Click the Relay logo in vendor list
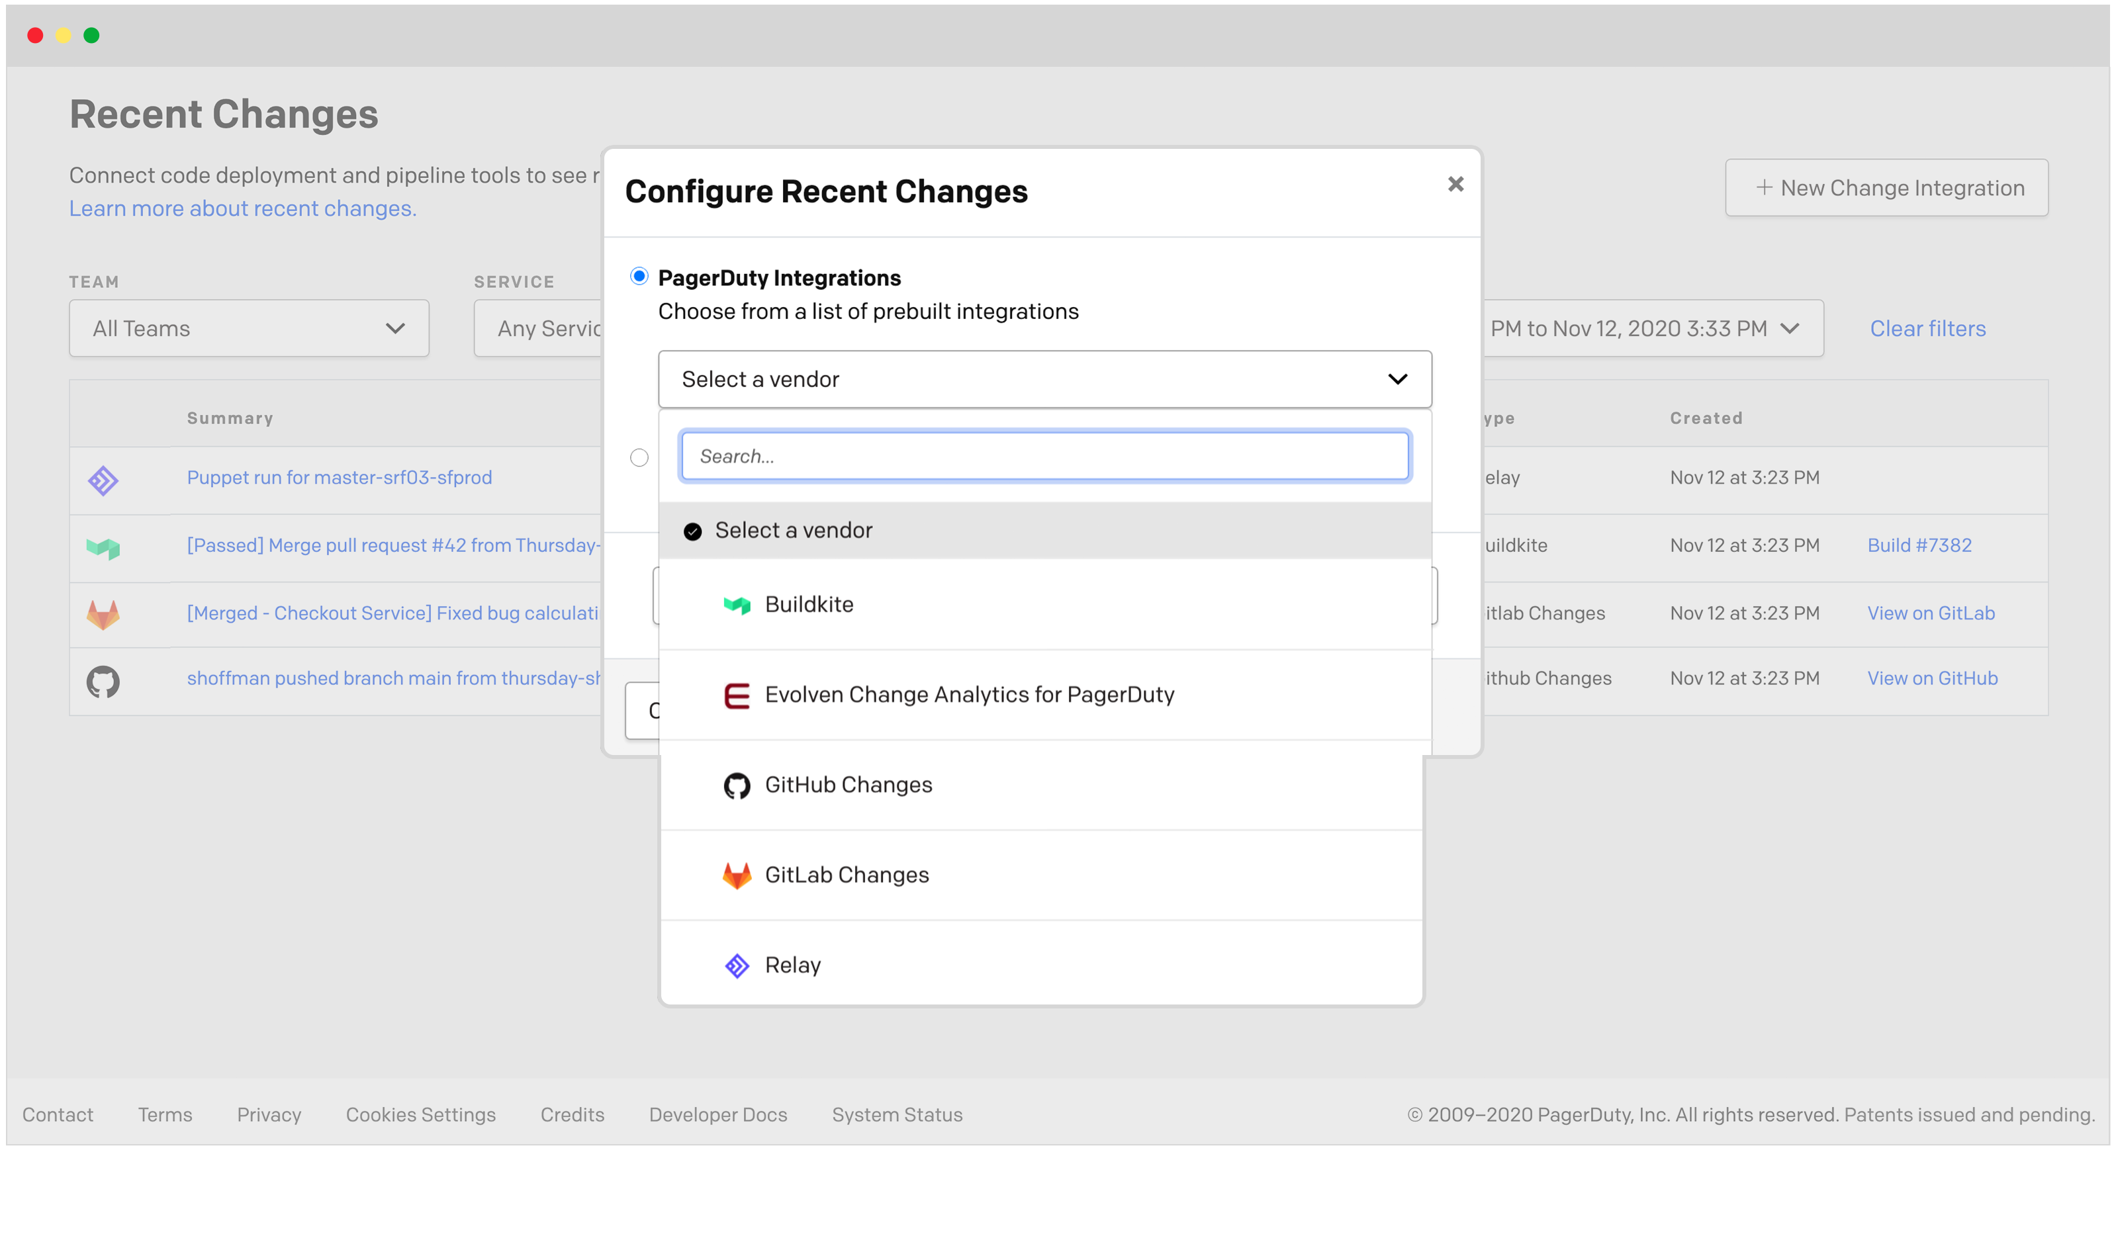 737,965
